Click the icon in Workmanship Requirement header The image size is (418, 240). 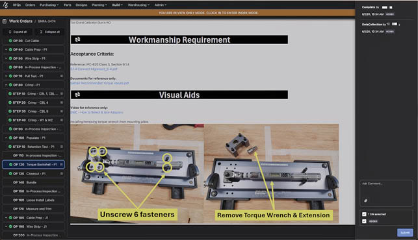[x=77, y=40]
